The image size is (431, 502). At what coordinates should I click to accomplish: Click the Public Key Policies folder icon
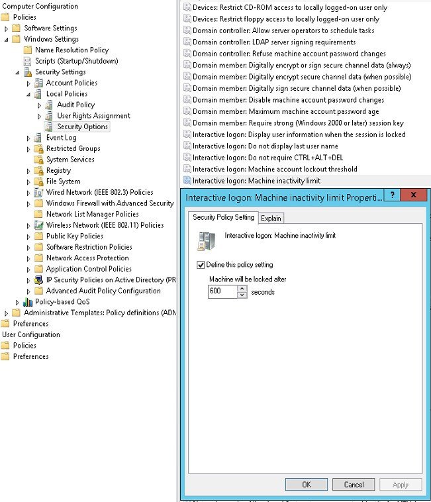click(38, 236)
